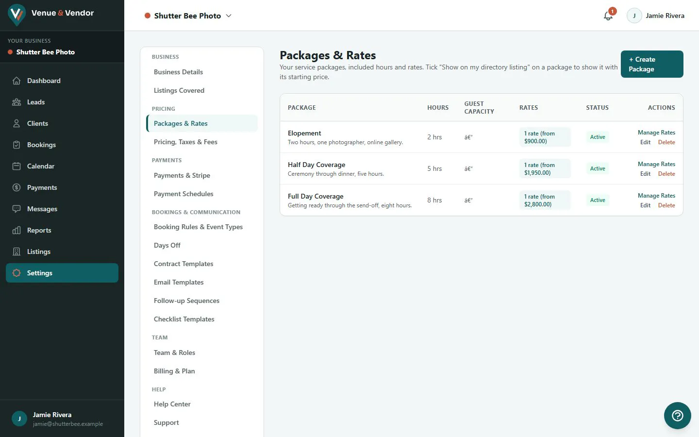Click the Elopement rate badge from $900.00
The width and height of the screenshot is (699, 437).
(x=545, y=137)
